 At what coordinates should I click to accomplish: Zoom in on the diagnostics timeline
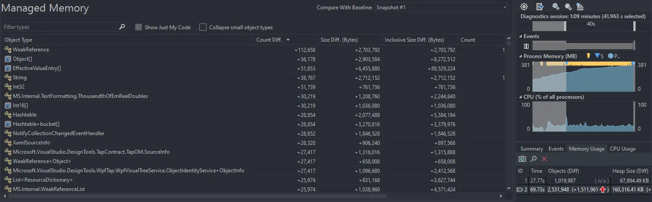[x=555, y=7]
